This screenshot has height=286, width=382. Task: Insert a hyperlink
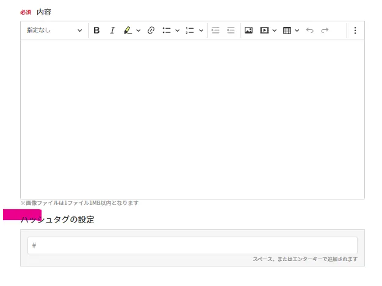click(x=151, y=30)
